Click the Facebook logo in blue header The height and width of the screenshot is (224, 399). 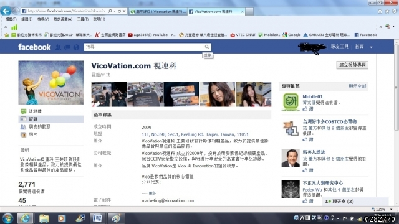(x=34, y=47)
